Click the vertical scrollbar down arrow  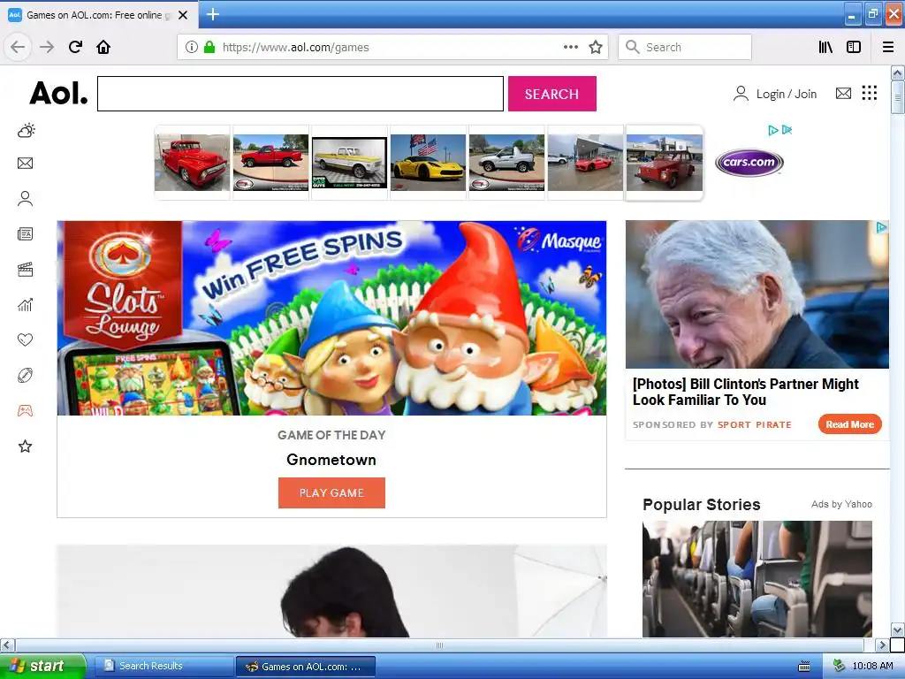point(897,629)
